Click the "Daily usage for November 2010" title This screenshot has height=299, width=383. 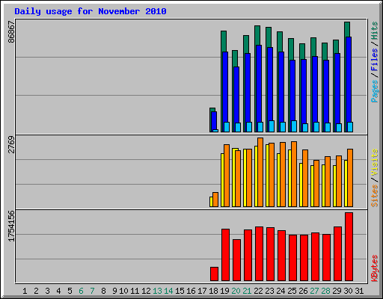(91, 11)
